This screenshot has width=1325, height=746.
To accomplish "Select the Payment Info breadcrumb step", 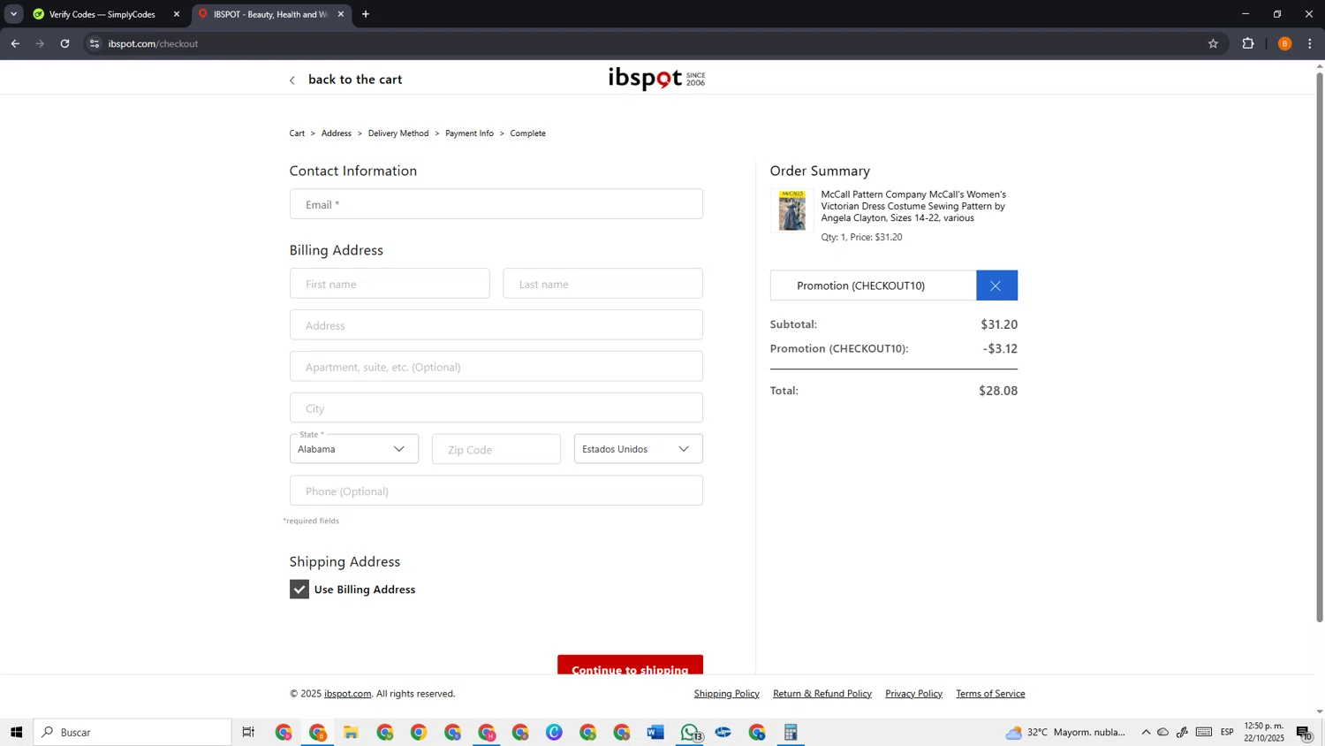I will coord(469,133).
